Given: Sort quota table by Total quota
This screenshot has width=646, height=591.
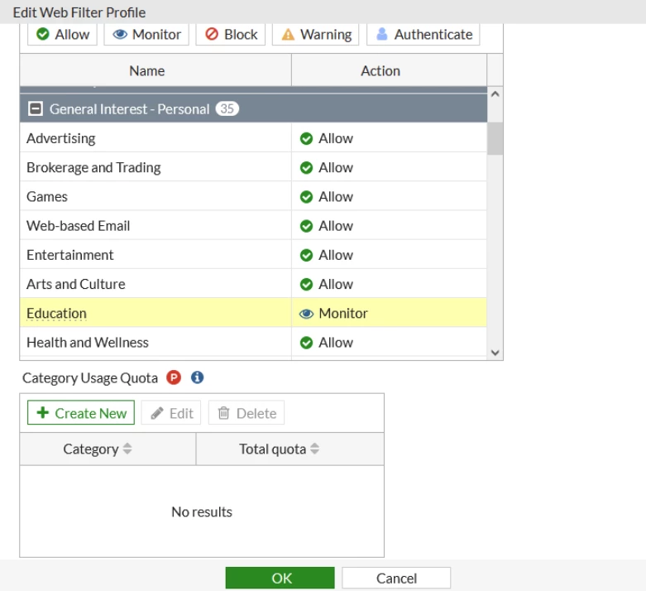Looking at the screenshot, I should pos(290,449).
